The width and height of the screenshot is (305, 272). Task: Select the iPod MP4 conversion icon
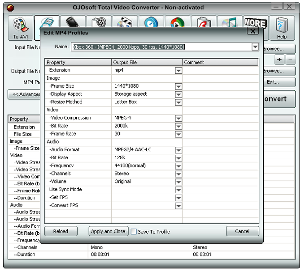point(47,22)
